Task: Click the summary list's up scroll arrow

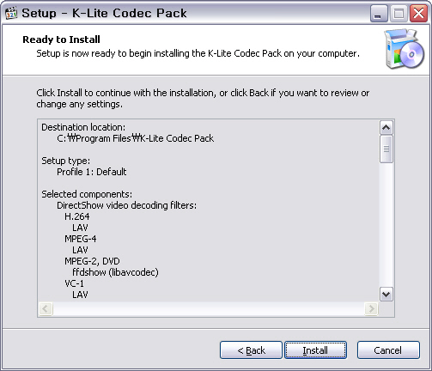Action: [x=386, y=128]
